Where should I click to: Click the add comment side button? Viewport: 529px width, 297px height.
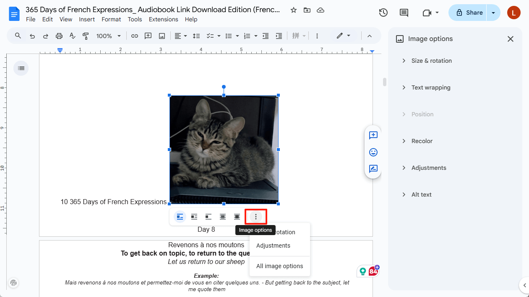point(373,135)
